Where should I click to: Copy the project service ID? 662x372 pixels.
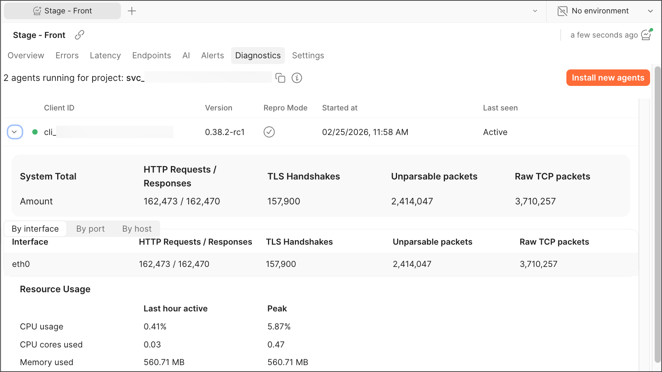(280, 78)
